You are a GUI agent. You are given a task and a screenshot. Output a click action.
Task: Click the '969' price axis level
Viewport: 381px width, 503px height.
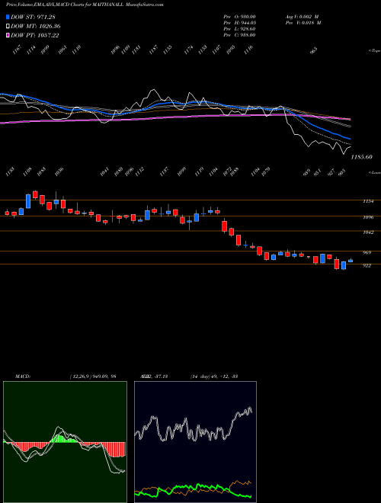[367, 253]
